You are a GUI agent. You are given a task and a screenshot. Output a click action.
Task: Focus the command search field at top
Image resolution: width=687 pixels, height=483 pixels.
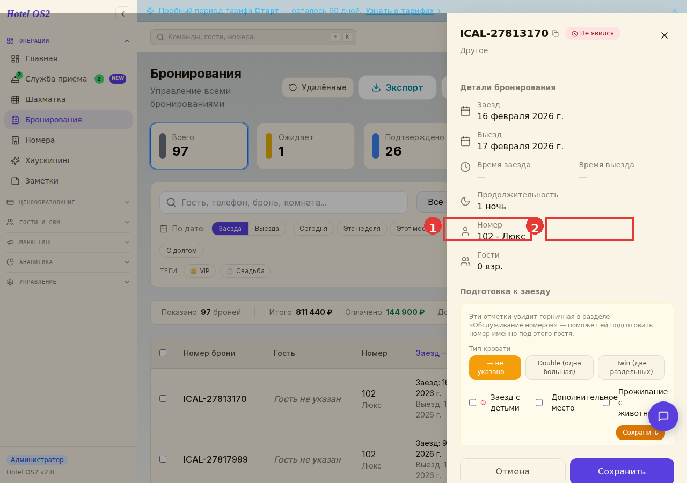tap(253, 37)
